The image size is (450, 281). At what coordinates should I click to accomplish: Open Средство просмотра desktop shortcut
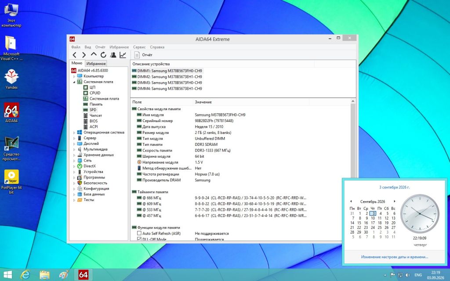tap(11, 148)
